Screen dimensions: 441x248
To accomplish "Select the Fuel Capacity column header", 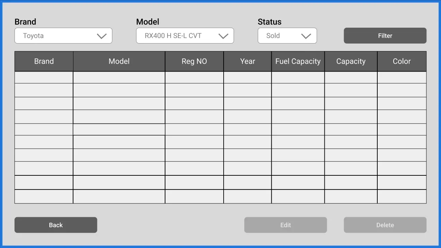I will click(298, 61).
